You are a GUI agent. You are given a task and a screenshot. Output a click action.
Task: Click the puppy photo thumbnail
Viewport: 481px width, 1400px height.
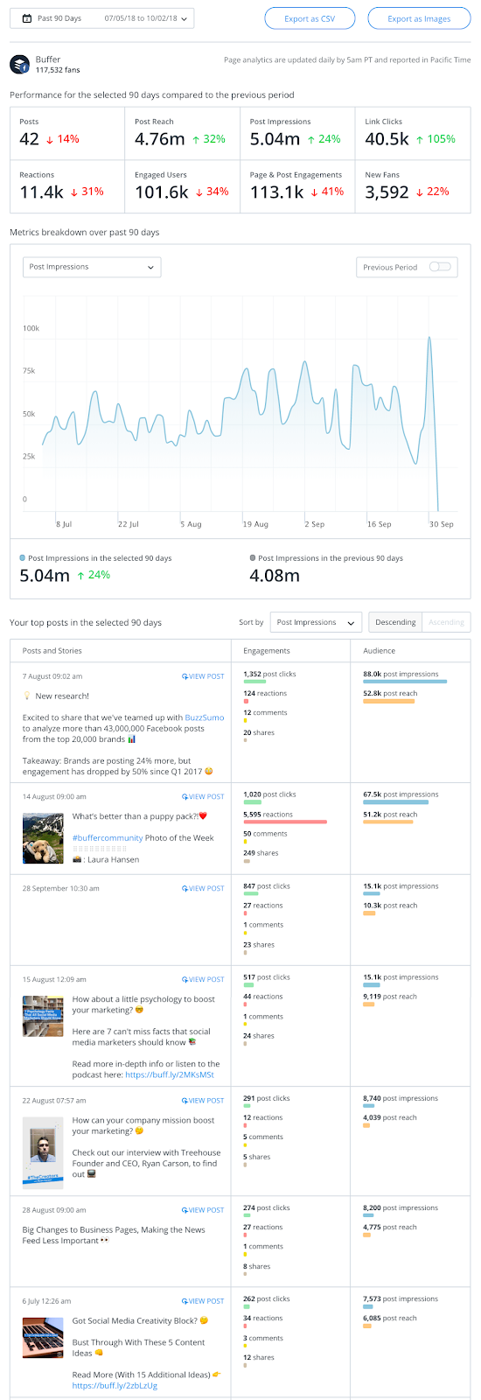(x=43, y=838)
